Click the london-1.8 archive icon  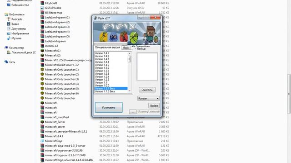click(x=42, y=46)
